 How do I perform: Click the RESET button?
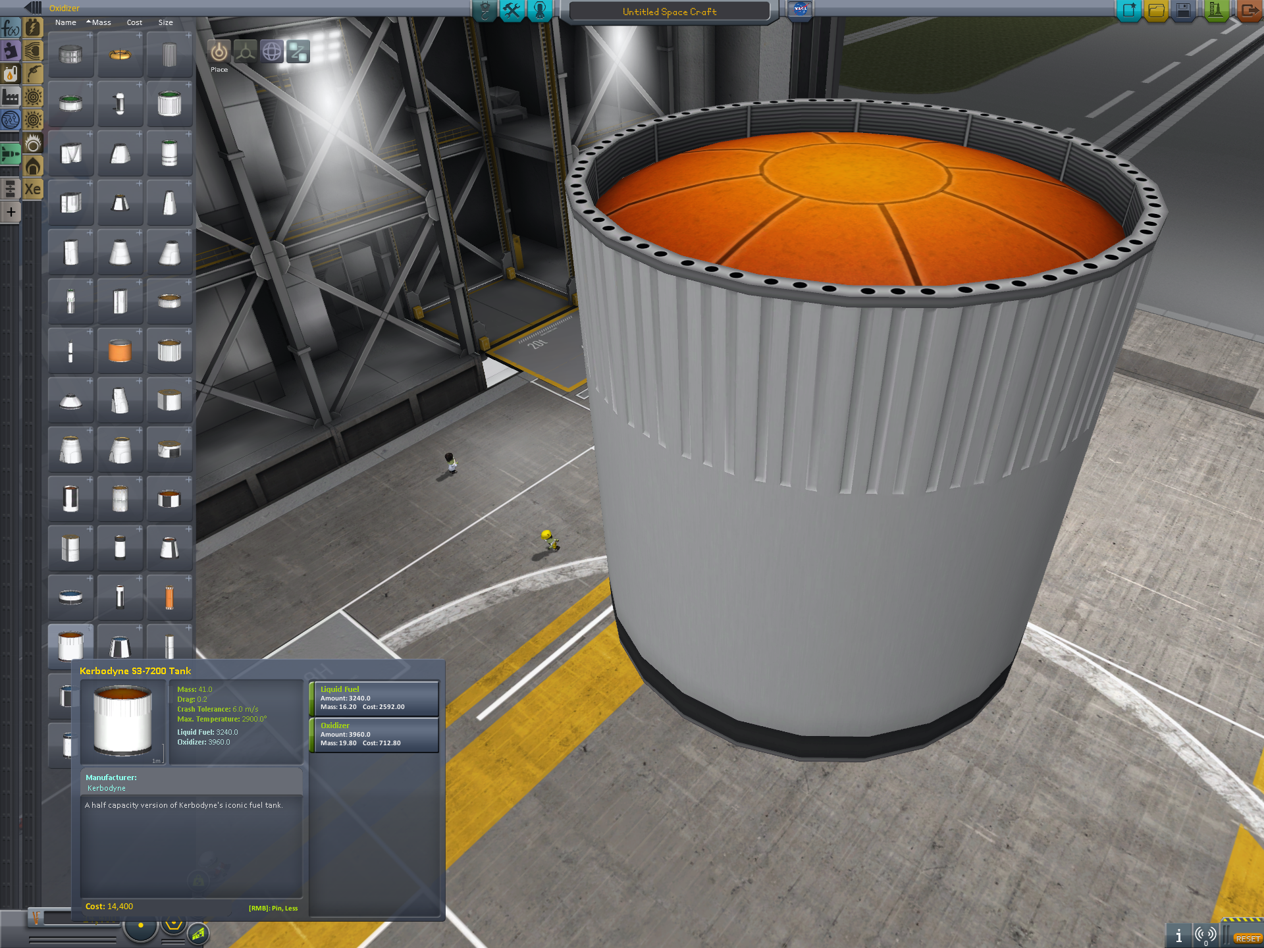pyautogui.click(x=1248, y=939)
